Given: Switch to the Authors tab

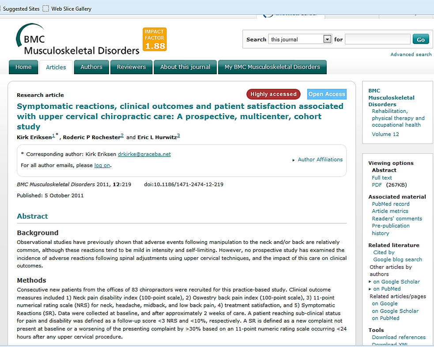Looking at the screenshot, I should pos(91,67).
